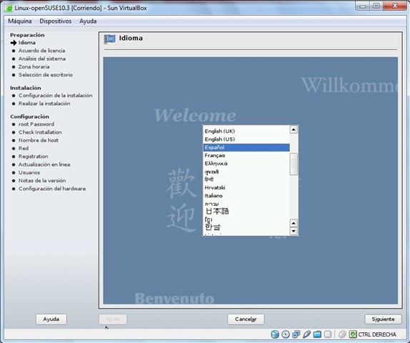Close the VirtualBox window
This screenshot has height=343, width=410.
(x=395, y=6)
